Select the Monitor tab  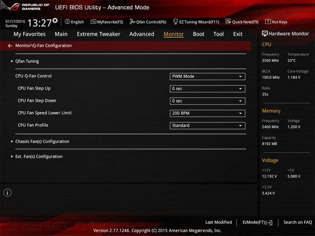pos(174,34)
